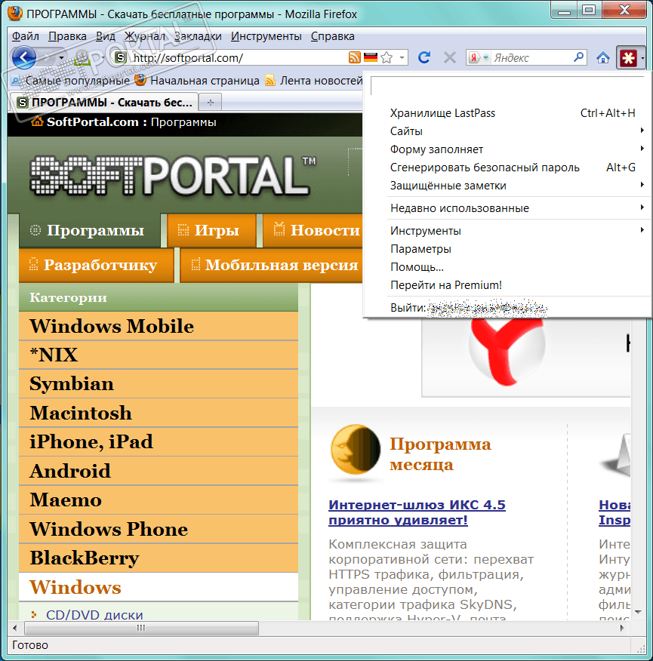Viewport: 653px width, 661px height.
Task: Open the Начальная страница bookmark
Action: click(197, 81)
